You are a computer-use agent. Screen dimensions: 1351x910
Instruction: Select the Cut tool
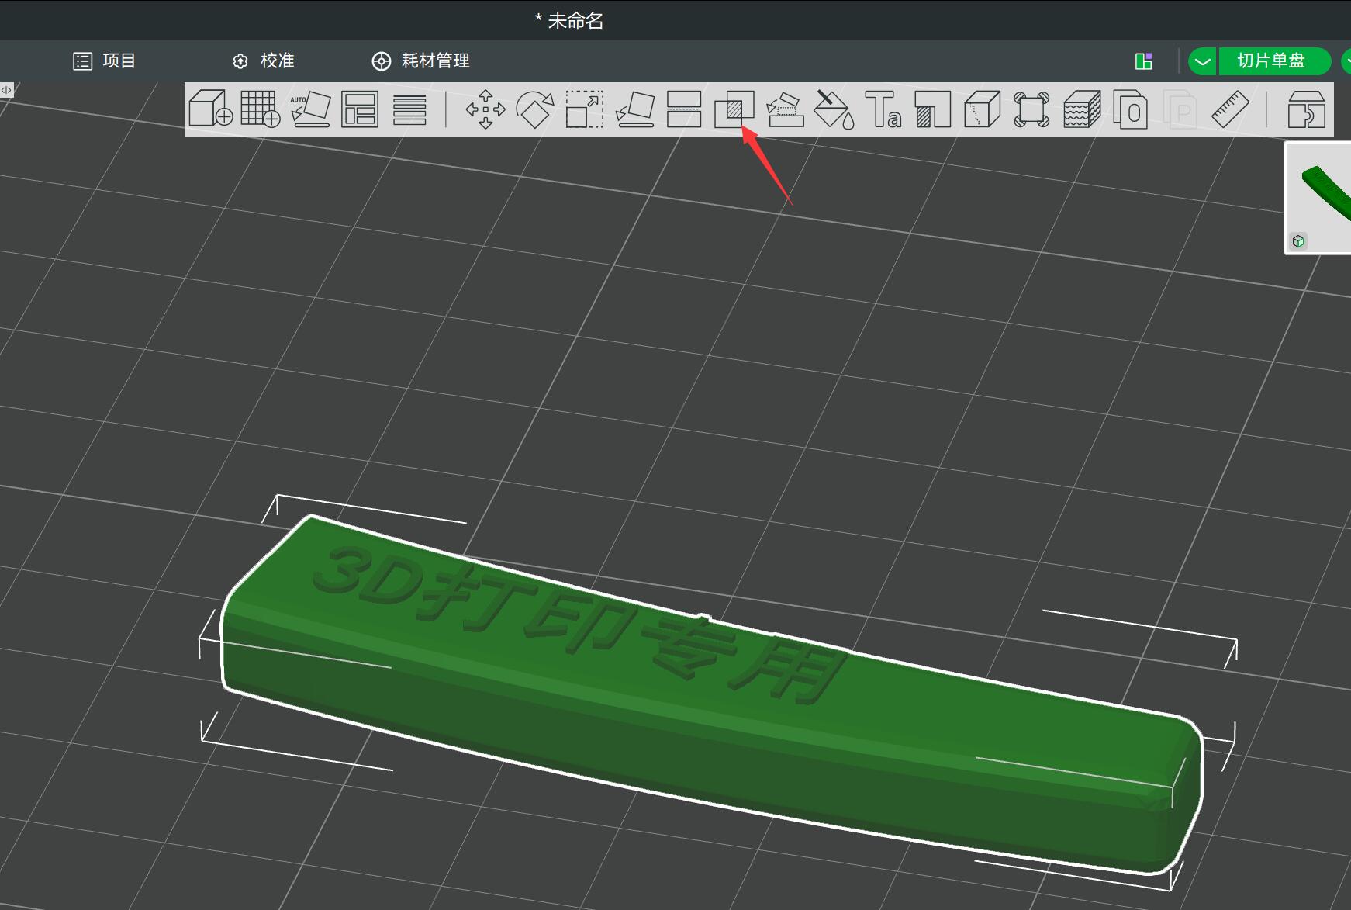click(x=684, y=109)
